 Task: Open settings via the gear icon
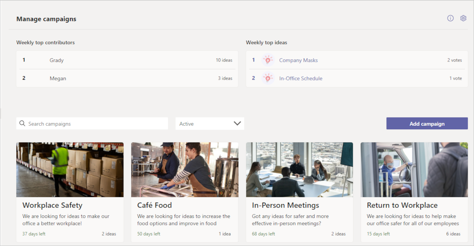tap(463, 18)
